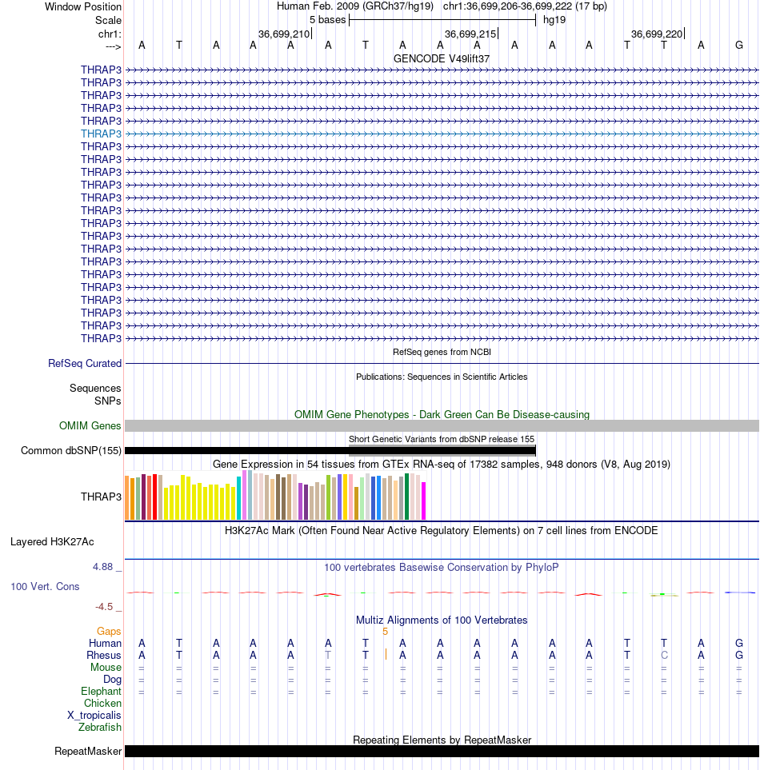Click the Zebrafish alignment row label

100,728
